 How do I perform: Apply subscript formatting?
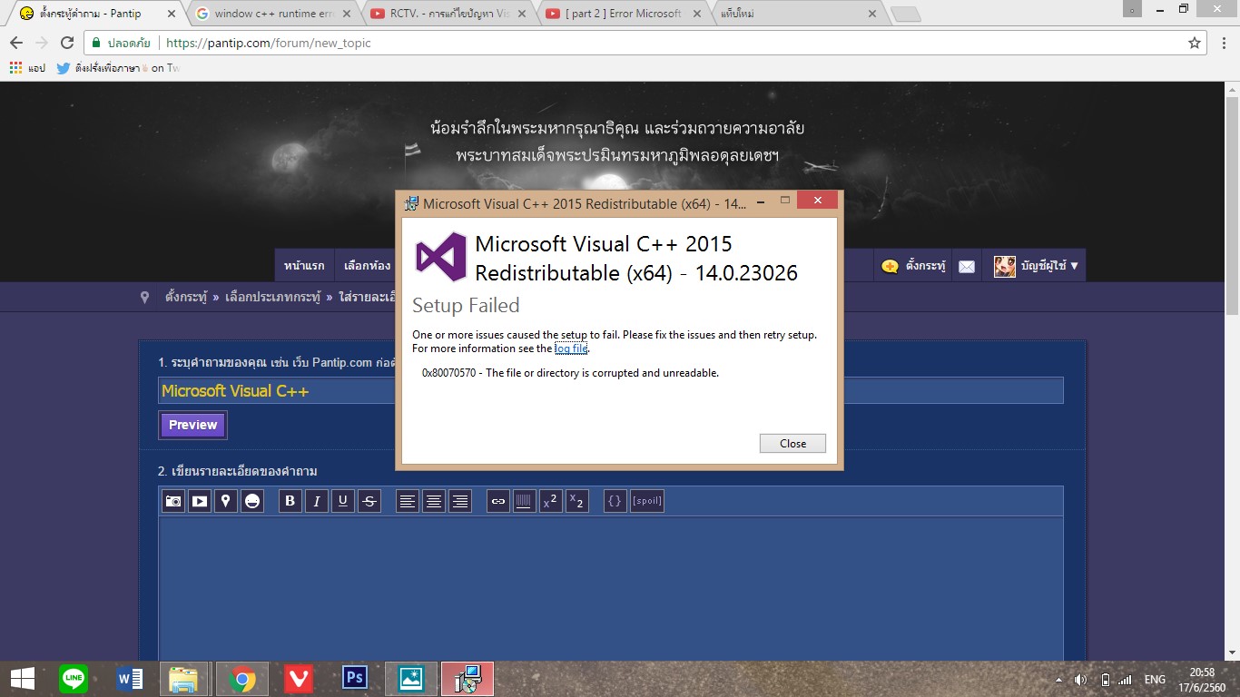pos(577,501)
